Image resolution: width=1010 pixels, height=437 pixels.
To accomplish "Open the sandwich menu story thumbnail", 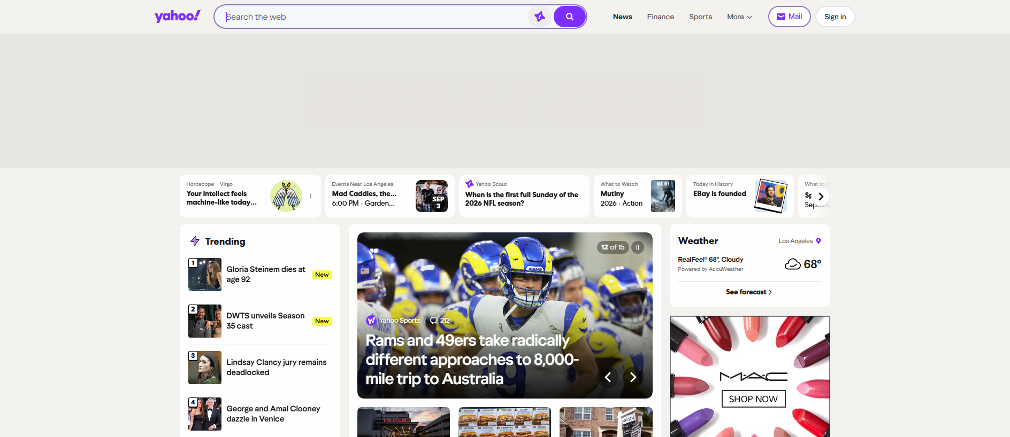I will 504,422.
